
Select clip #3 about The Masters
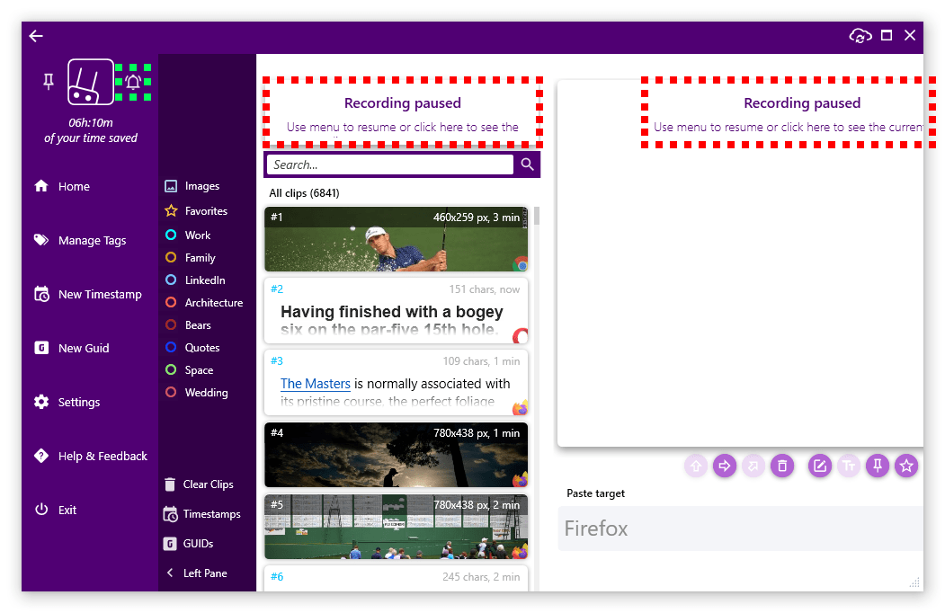point(396,383)
